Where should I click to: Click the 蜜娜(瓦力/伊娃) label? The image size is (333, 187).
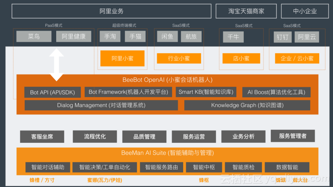point(105,180)
